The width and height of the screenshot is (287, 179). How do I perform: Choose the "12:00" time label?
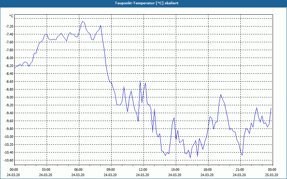[143, 170]
